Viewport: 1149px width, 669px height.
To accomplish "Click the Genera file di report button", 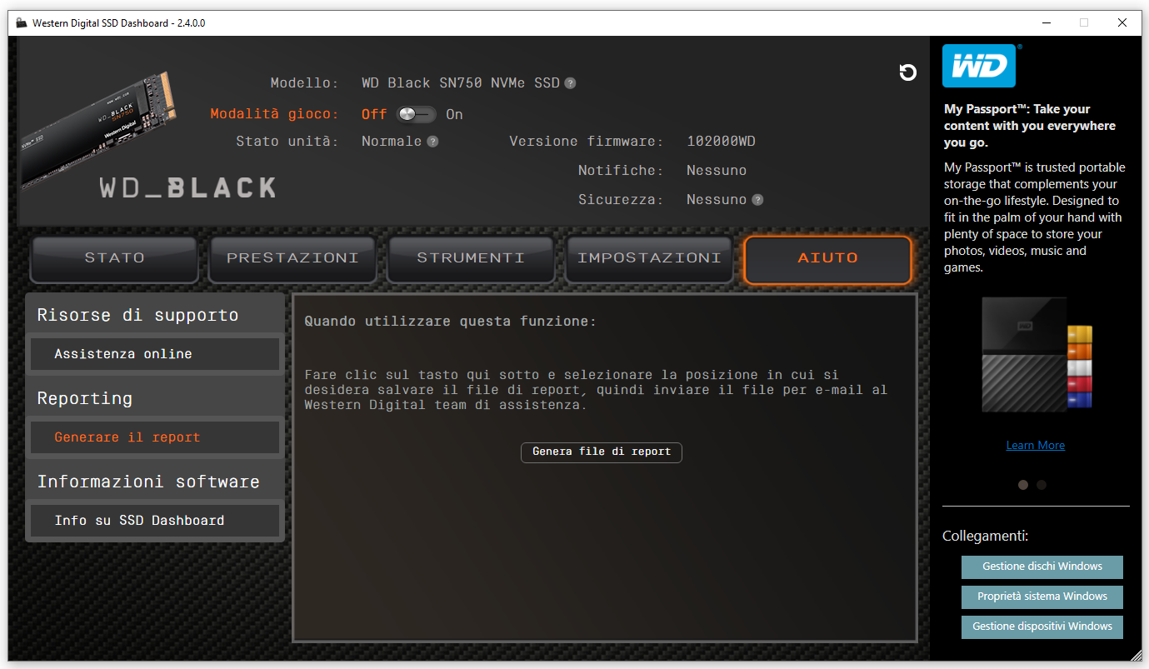I will point(602,452).
